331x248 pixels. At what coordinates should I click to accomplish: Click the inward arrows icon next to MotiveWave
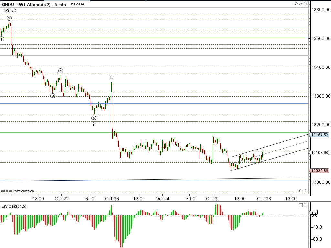click(x=9, y=191)
